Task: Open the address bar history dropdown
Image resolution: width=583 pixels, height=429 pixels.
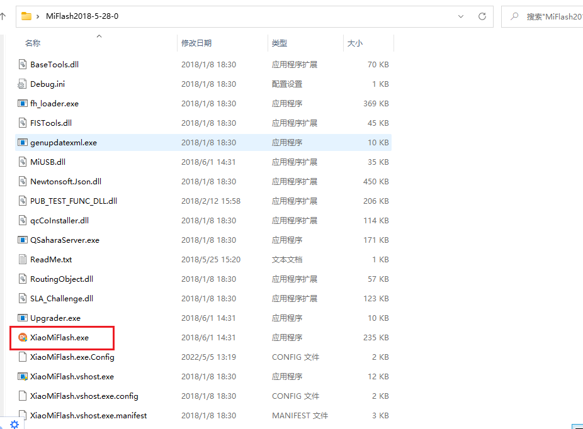Action: tap(461, 16)
